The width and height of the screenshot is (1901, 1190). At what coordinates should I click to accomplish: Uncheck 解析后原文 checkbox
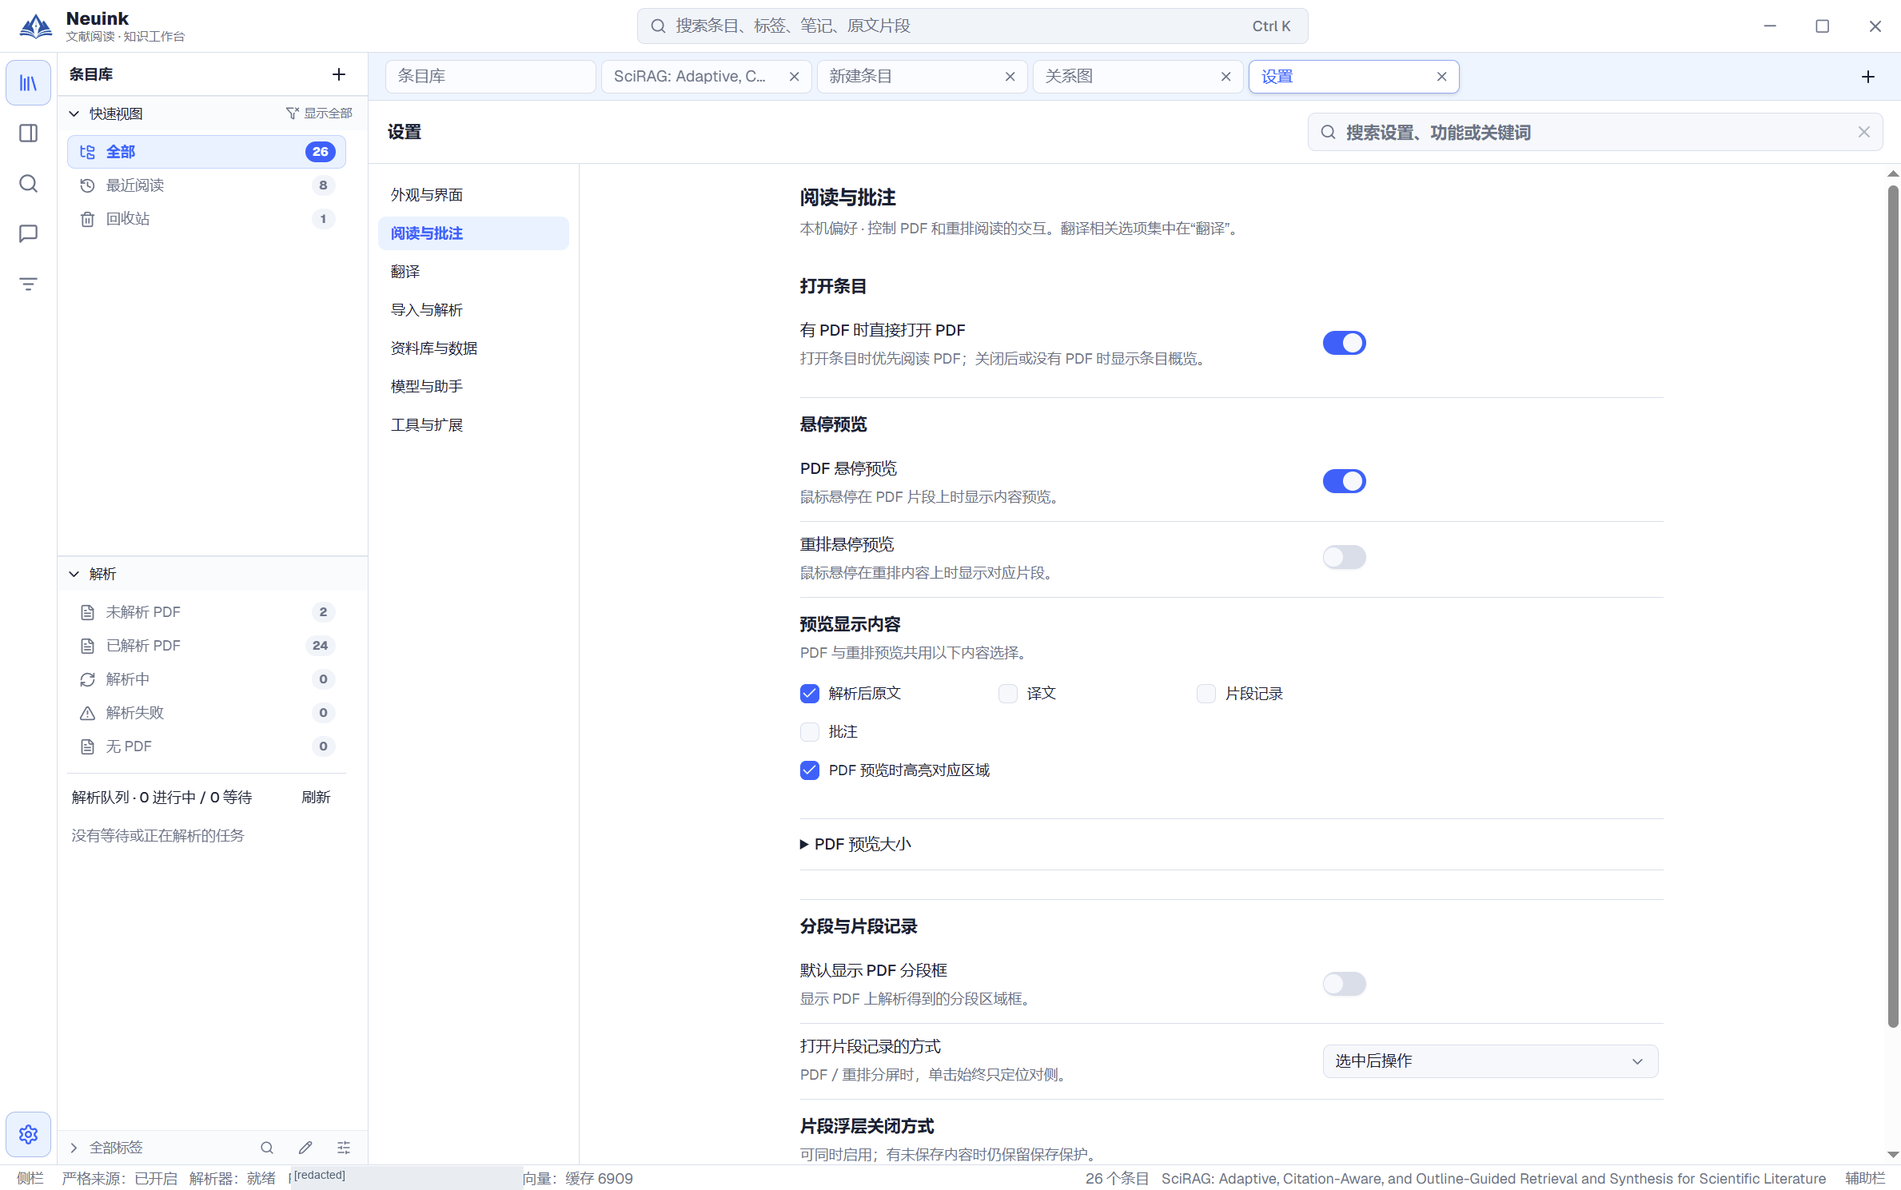pyautogui.click(x=809, y=694)
